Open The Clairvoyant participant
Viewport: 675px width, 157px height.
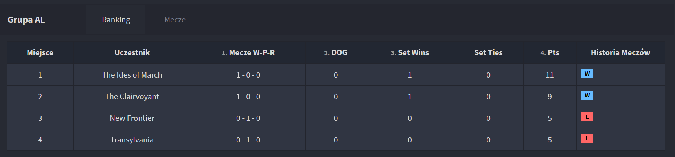click(x=132, y=96)
